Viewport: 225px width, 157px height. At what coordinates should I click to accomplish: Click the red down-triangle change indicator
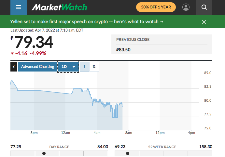[x=12, y=54]
